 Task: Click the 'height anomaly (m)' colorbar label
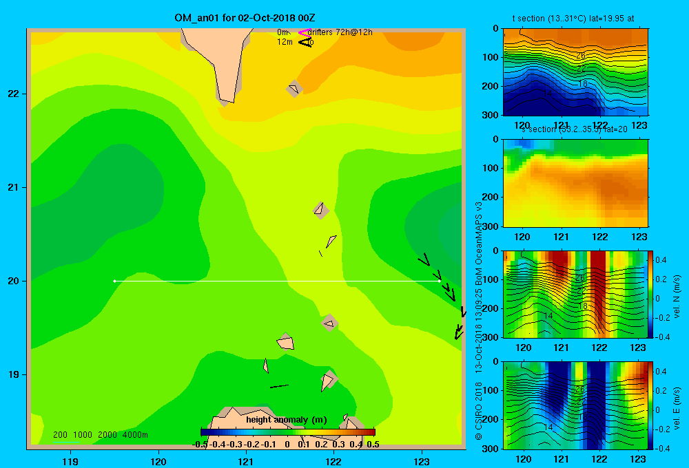point(287,420)
